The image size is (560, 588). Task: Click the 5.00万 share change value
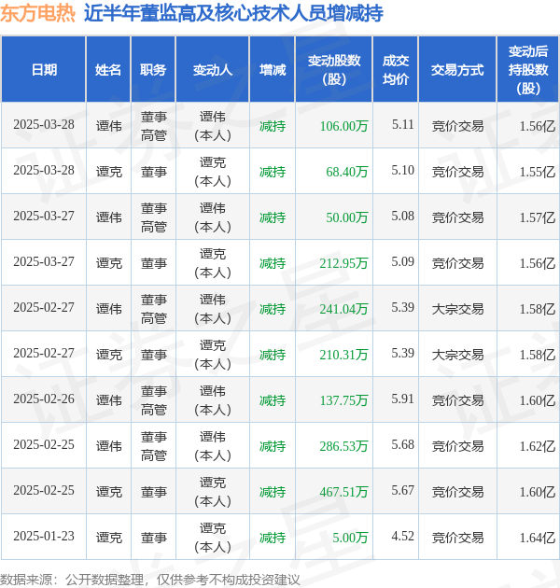coord(350,538)
